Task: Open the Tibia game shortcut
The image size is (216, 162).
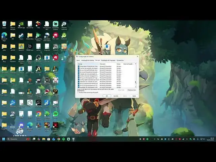Action: 38,25
